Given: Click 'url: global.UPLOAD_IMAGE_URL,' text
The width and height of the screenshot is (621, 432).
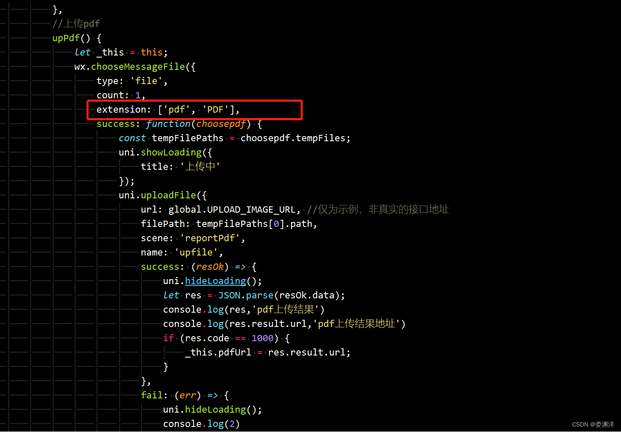Looking at the screenshot, I should click(221, 209).
